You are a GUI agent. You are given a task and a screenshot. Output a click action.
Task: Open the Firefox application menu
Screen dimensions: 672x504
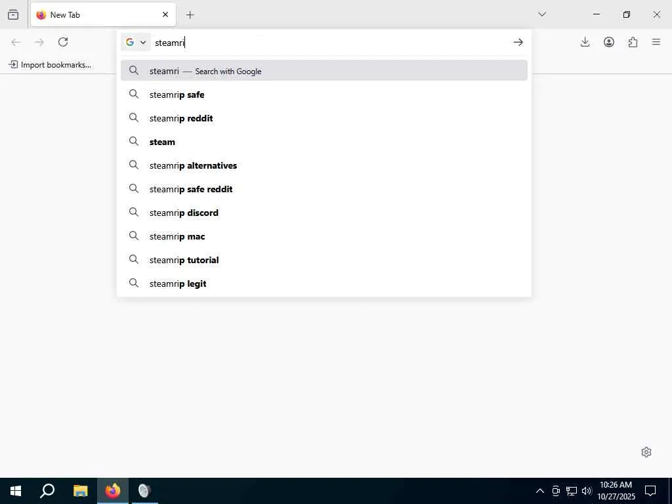(x=656, y=42)
